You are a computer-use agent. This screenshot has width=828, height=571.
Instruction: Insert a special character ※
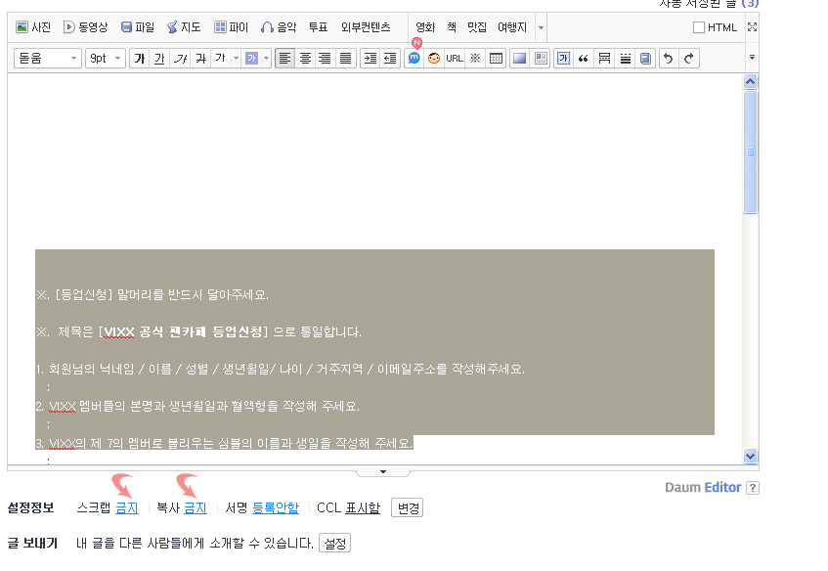[475, 58]
